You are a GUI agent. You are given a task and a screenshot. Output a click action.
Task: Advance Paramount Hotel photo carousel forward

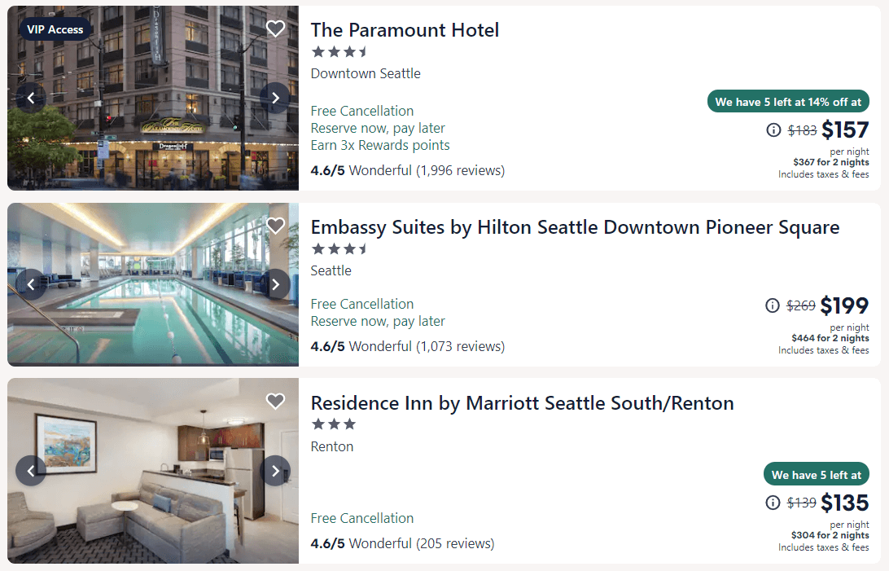click(x=275, y=97)
